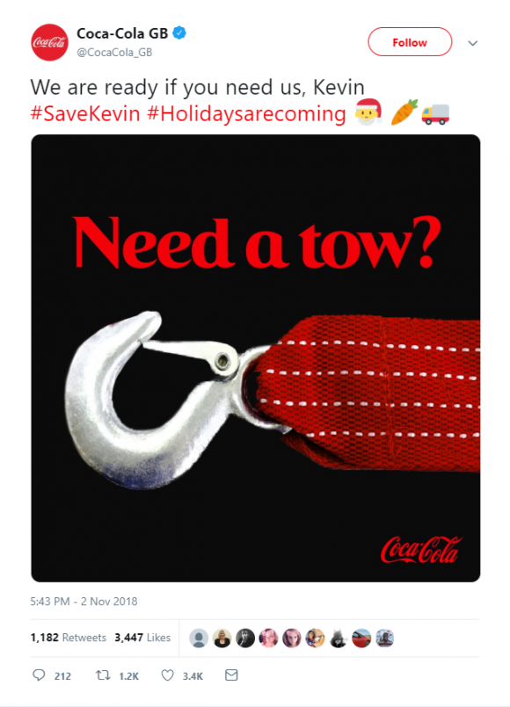Viewport: 510px width, 707px height.
Task: Like the tweet with heart icon
Action: click(167, 675)
